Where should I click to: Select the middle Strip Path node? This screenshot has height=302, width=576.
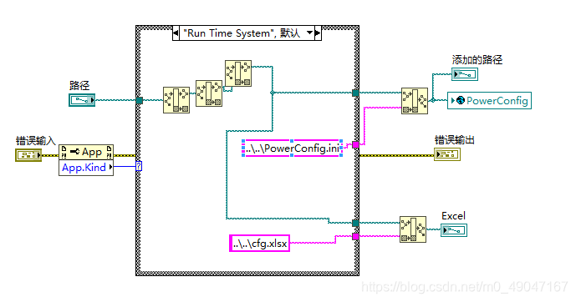click(209, 93)
